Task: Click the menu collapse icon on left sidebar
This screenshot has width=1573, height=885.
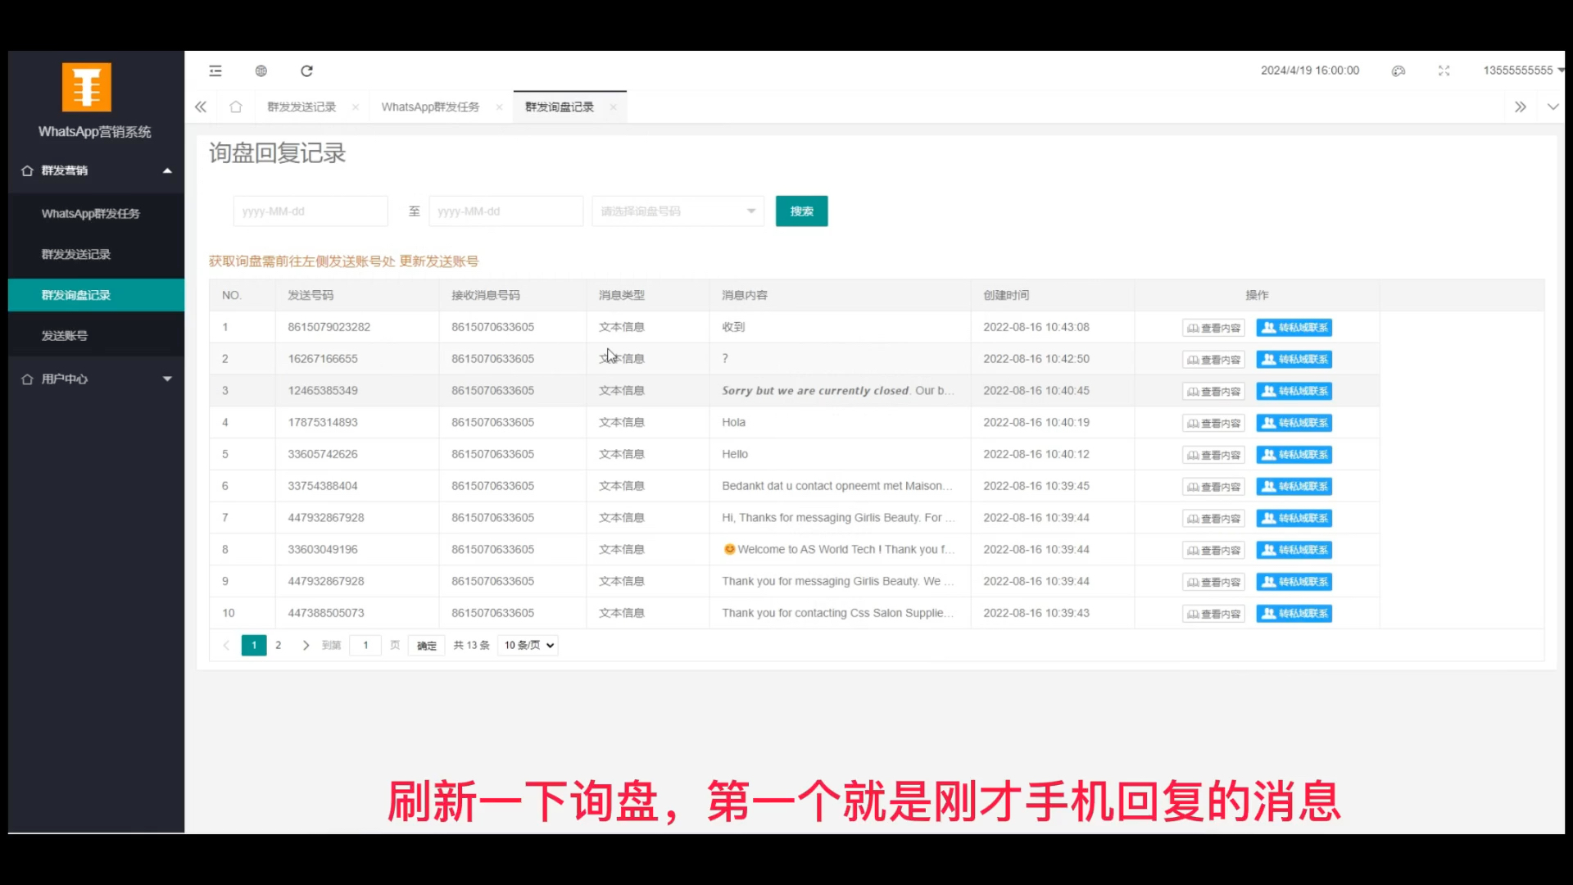Action: click(215, 70)
